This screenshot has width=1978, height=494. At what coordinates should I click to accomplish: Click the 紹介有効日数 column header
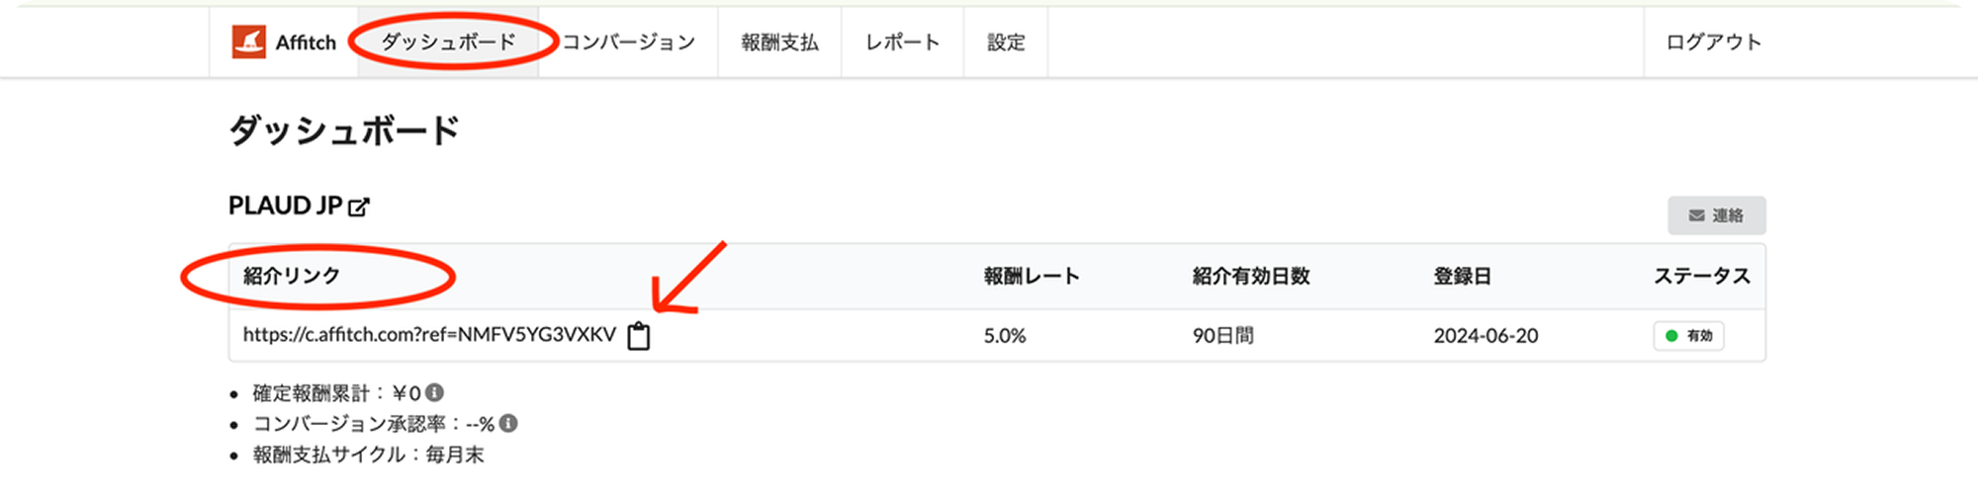tap(1250, 277)
